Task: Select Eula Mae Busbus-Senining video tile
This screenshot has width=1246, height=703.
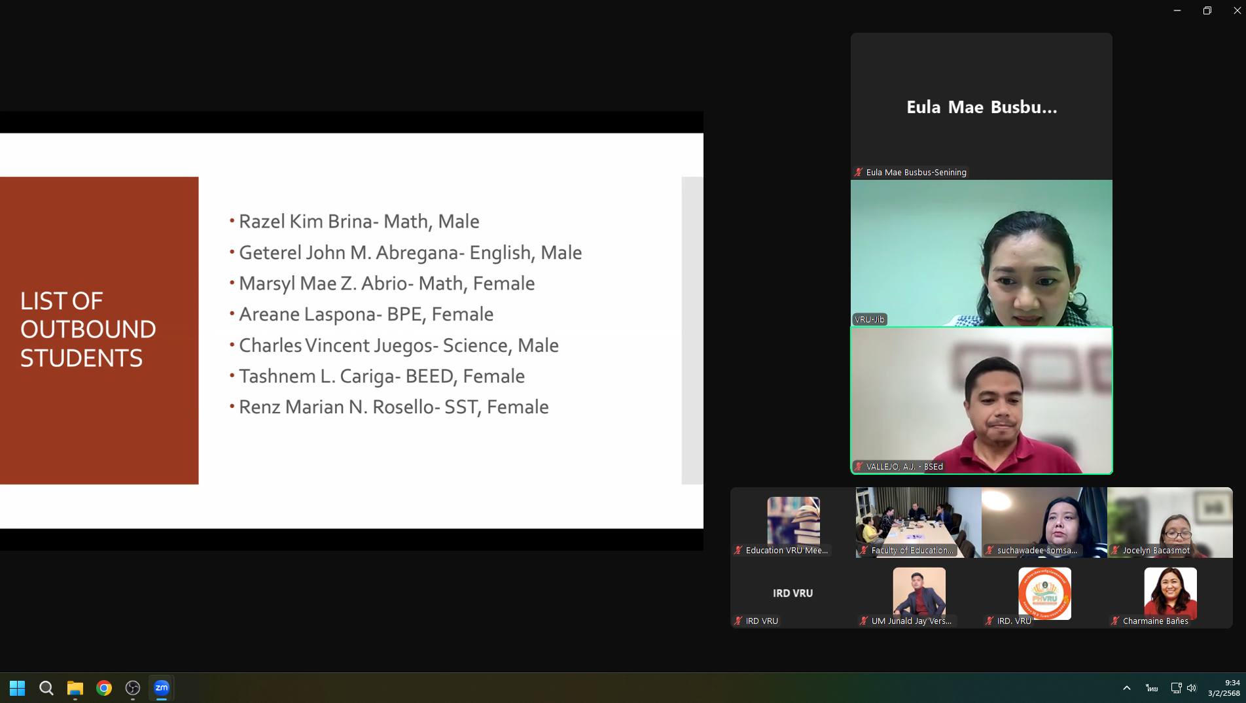Action: [x=981, y=106]
